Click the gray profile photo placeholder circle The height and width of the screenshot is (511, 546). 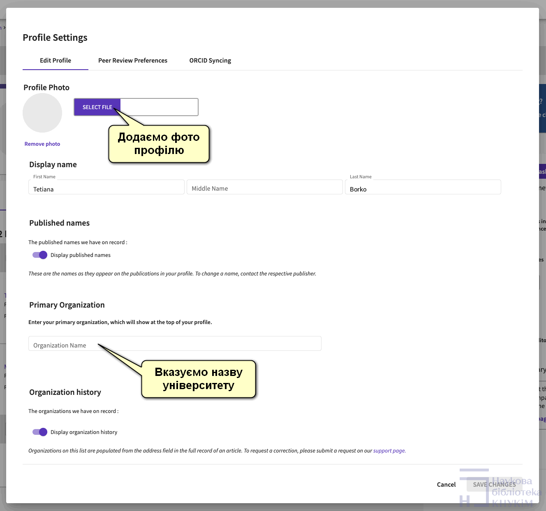(x=42, y=113)
